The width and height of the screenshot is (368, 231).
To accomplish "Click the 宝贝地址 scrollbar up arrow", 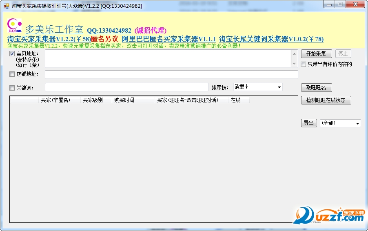I will point(294,54).
